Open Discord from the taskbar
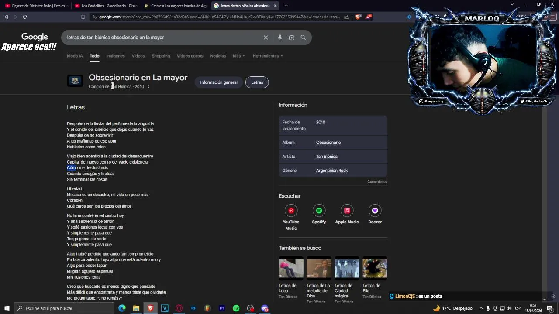The width and height of the screenshot is (559, 314). 265,308
